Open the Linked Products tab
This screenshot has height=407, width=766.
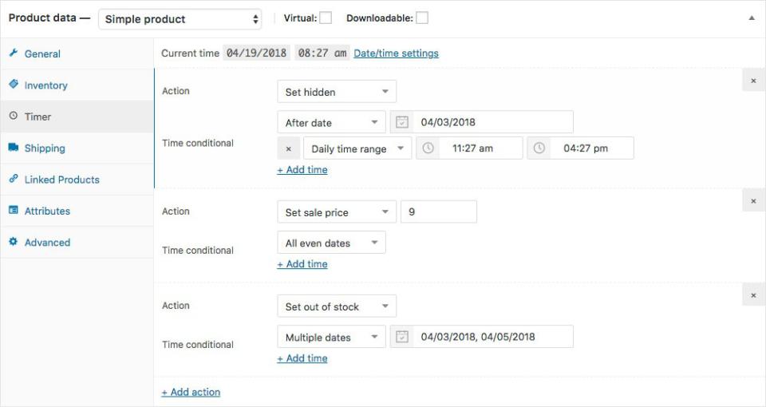61,180
